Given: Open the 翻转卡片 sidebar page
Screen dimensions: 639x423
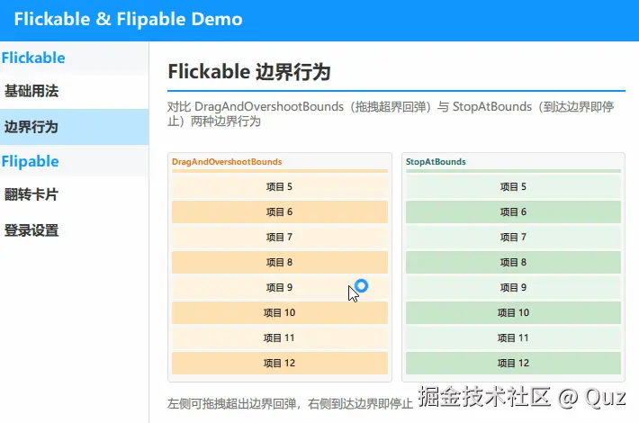Looking at the screenshot, I should tap(74, 194).
